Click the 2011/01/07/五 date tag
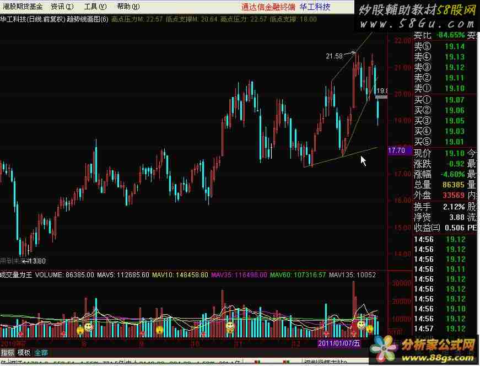 point(339,343)
